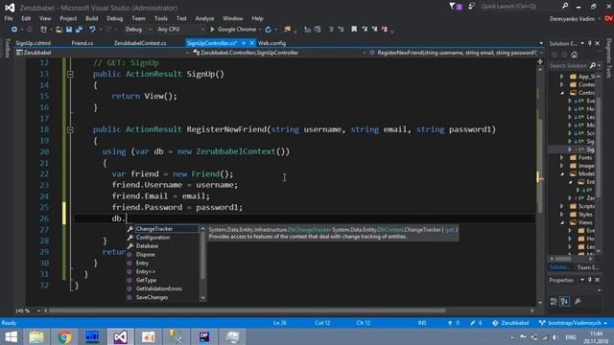The image size is (614, 345).
Task: Collapse the SignUp method outlining box
Action: pyautogui.click(x=70, y=74)
